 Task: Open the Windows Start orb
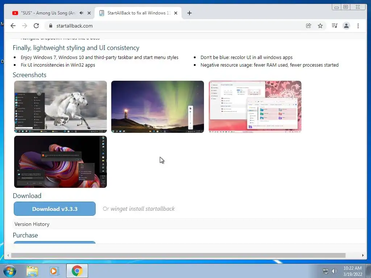(9, 271)
